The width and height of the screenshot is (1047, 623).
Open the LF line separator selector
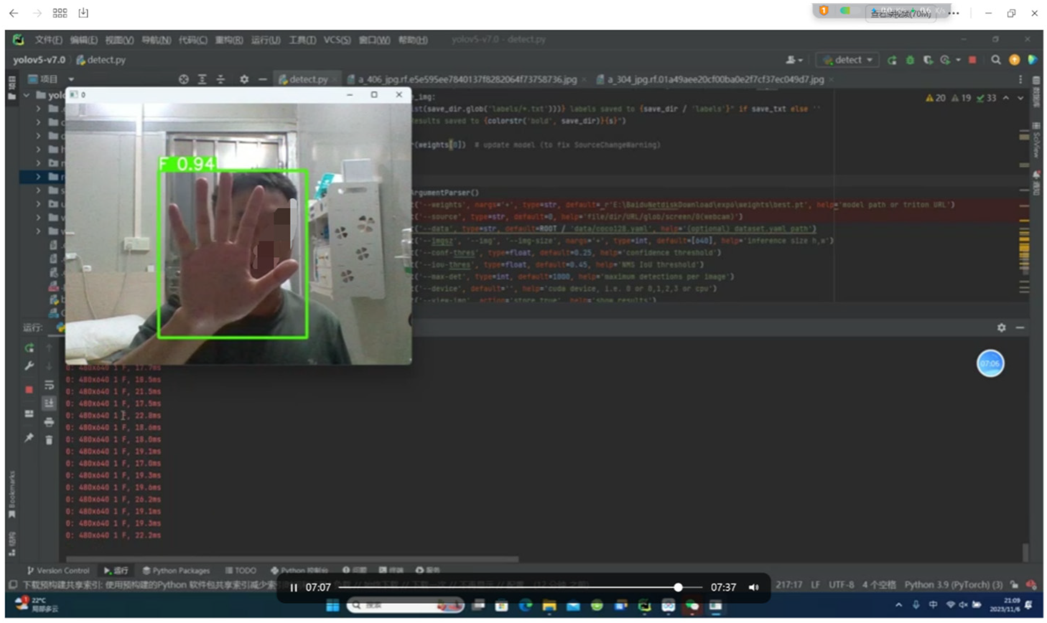pos(815,585)
